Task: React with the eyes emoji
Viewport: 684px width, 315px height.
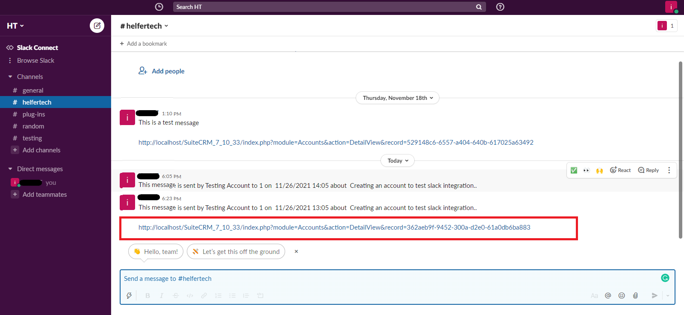Action: click(587, 170)
